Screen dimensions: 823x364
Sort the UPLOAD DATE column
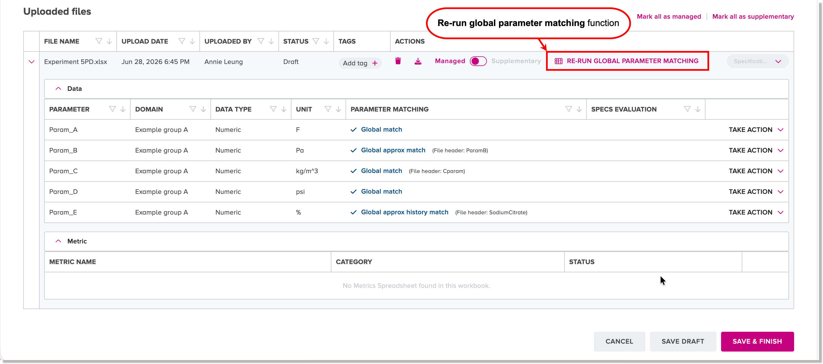point(192,41)
